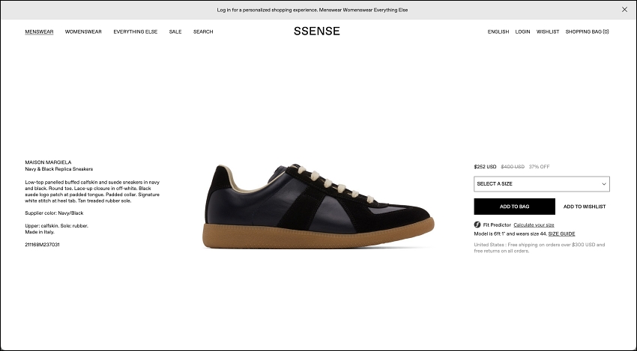Open the SHOPPING BAG (0)
Screen dimensions: 637x351
(x=587, y=32)
